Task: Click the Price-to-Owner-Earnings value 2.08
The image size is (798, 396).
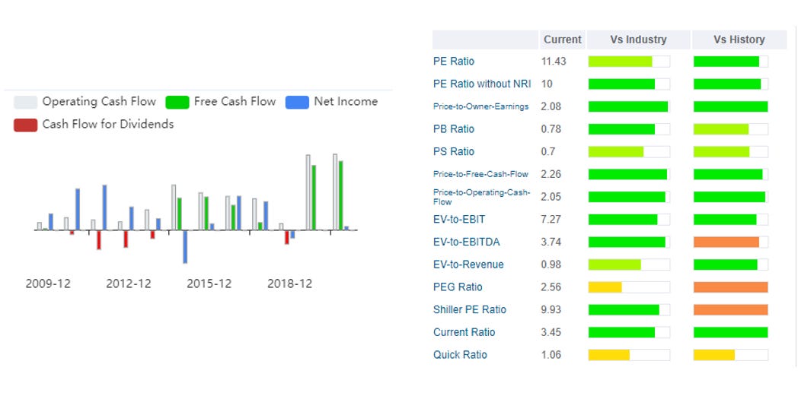Action: pos(551,106)
